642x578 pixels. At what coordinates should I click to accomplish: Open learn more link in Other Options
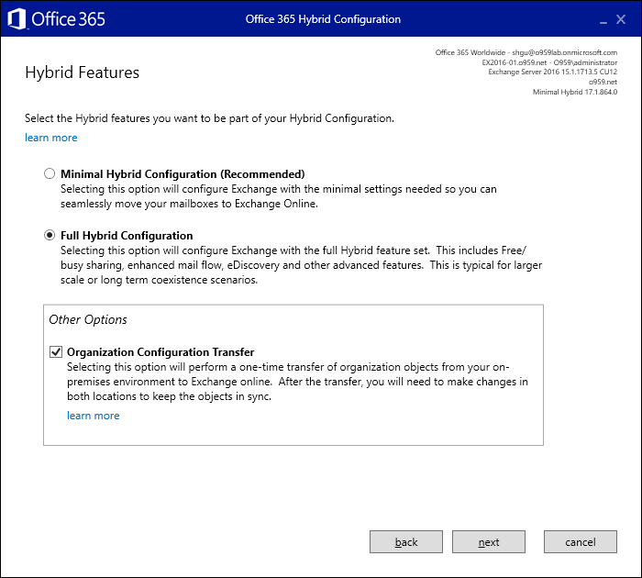click(94, 416)
